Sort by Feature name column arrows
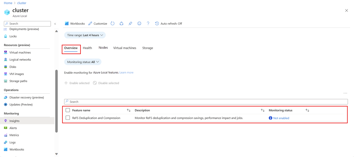 click(x=129, y=110)
